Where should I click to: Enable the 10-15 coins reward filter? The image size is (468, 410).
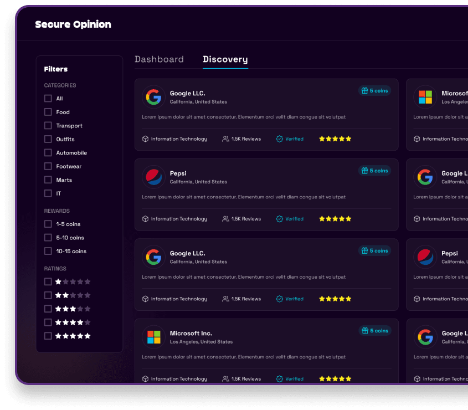tap(48, 251)
